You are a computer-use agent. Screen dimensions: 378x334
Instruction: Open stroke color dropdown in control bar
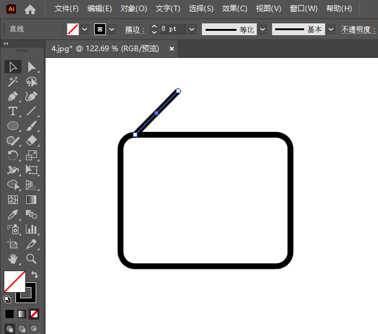[111, 30]
